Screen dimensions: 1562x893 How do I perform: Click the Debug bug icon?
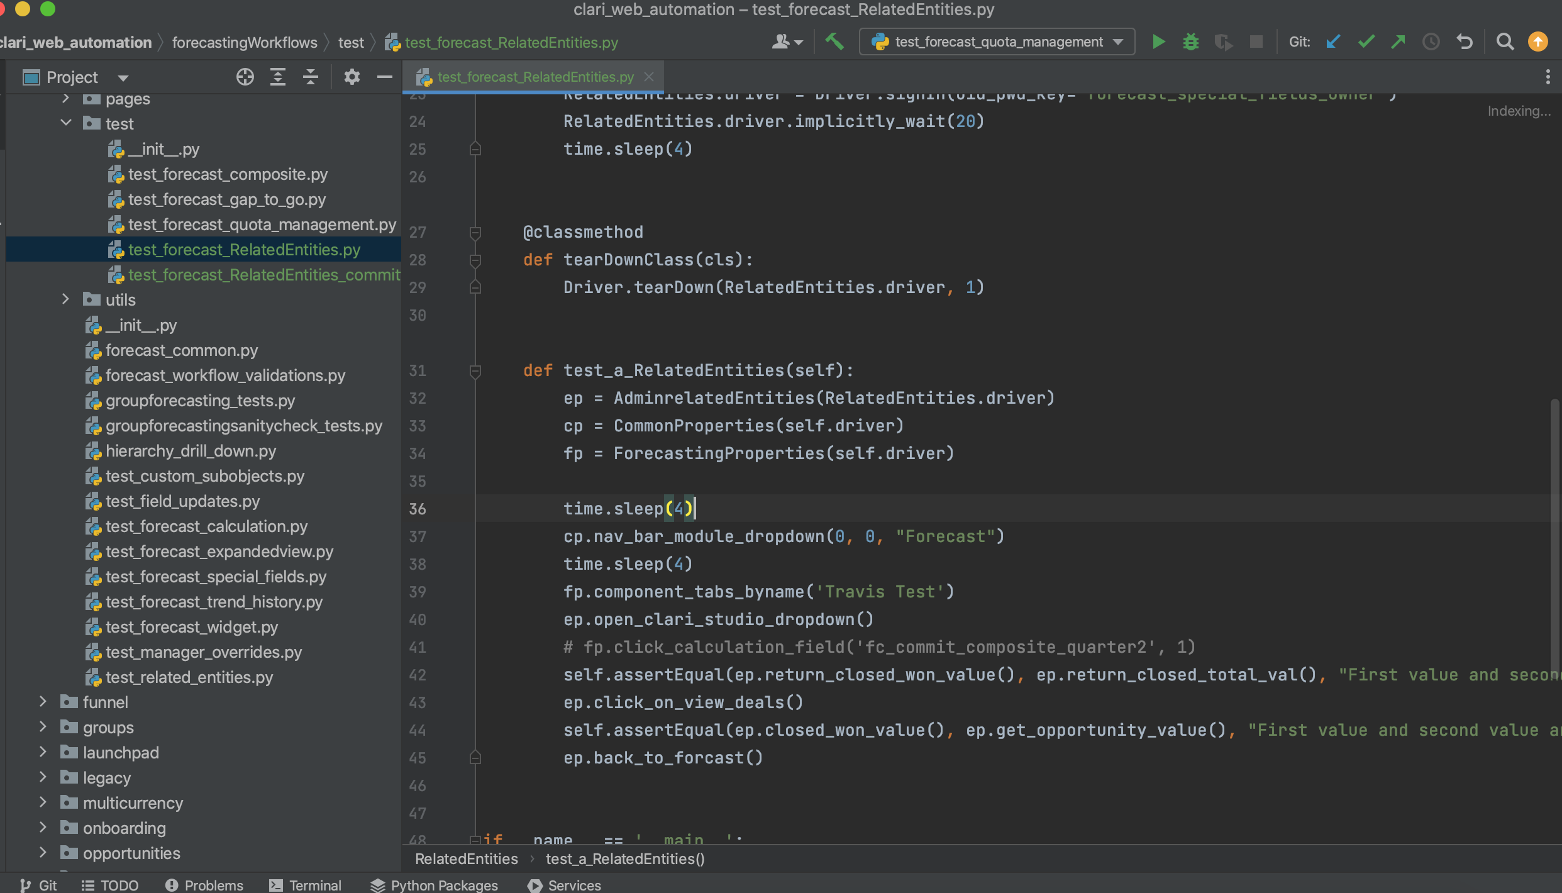coord(1190,42)
